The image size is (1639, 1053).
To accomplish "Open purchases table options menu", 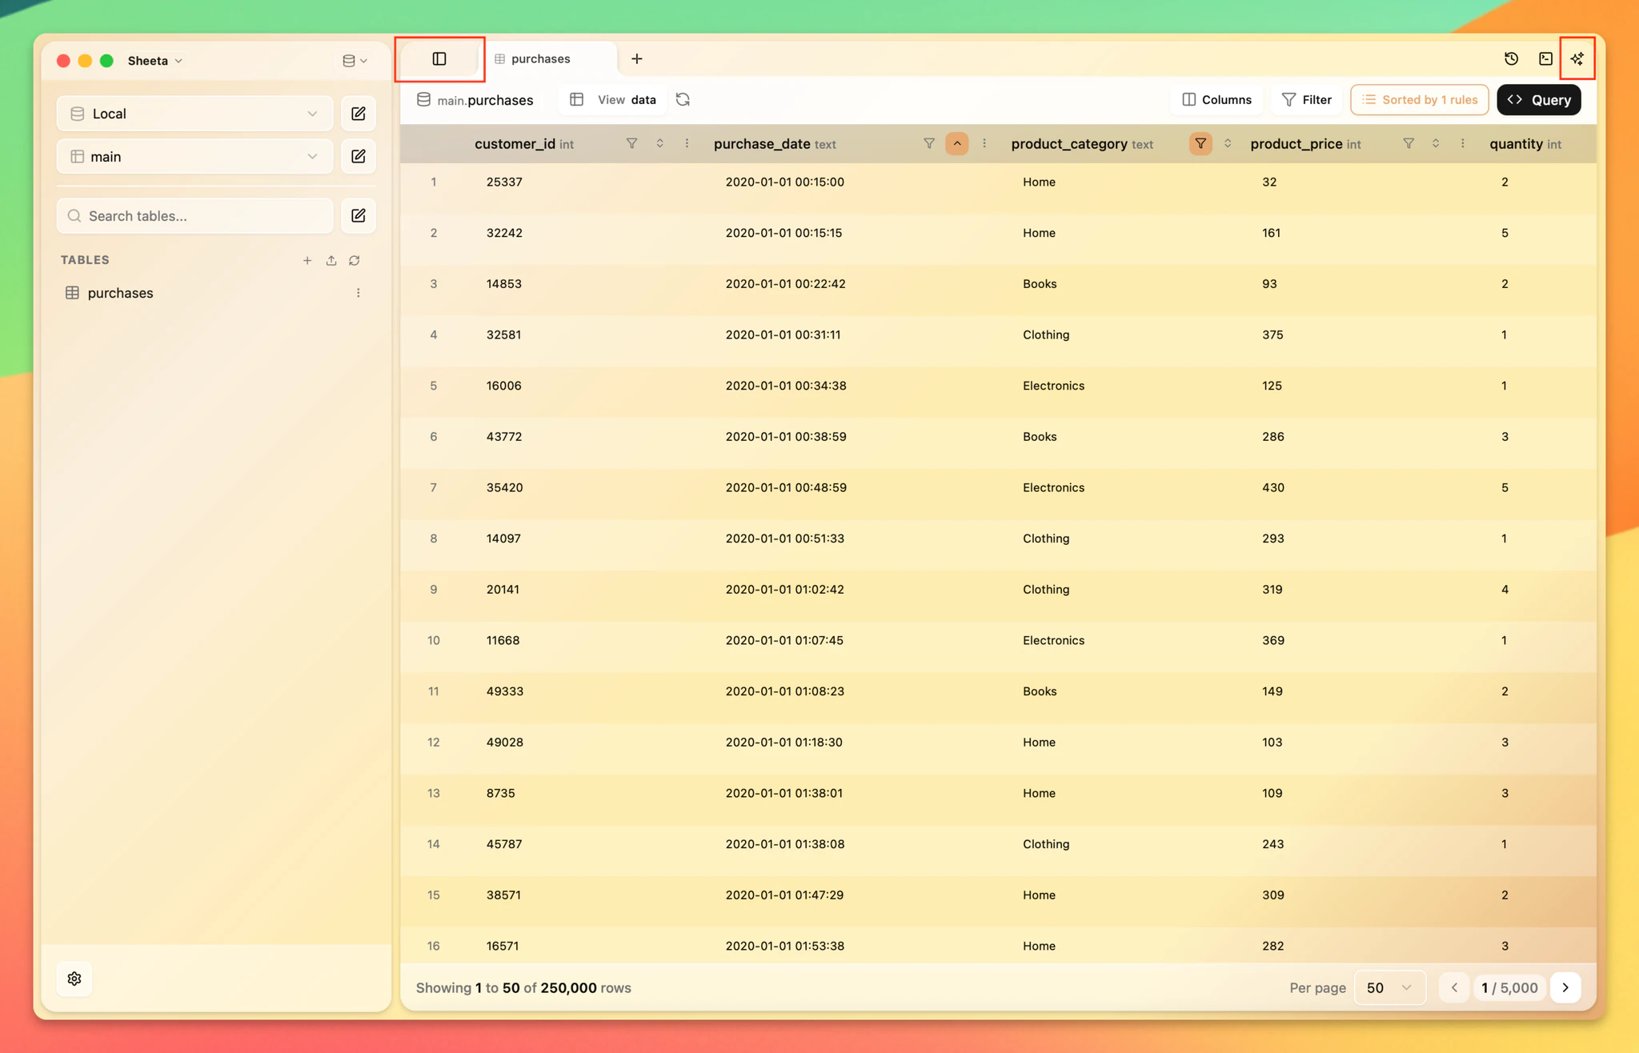I will point(359,293).
